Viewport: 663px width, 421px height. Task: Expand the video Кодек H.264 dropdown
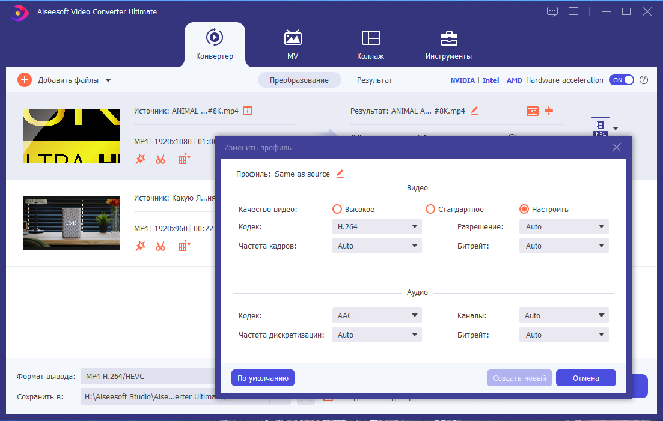[377, 227]
